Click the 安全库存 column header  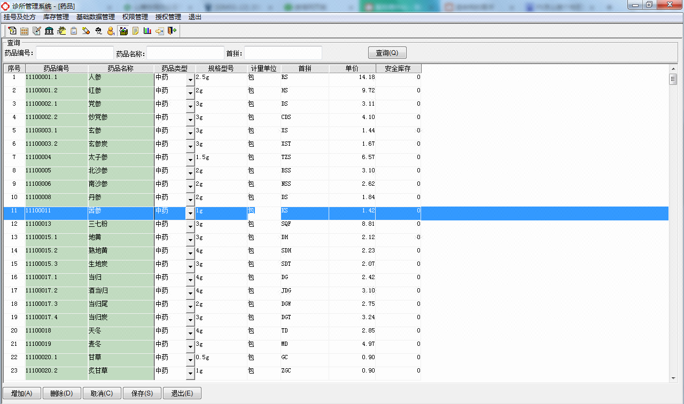click(x=398, y=68)
